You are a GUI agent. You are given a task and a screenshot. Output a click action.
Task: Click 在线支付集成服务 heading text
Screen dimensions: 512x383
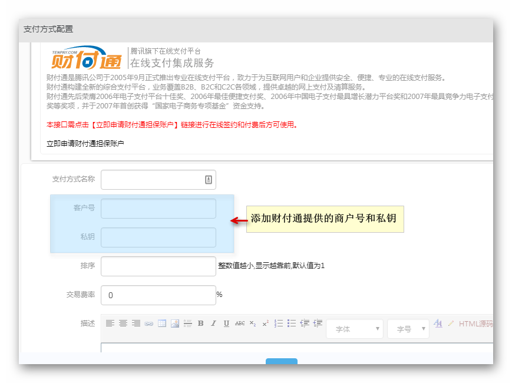[x=172, y=62]
